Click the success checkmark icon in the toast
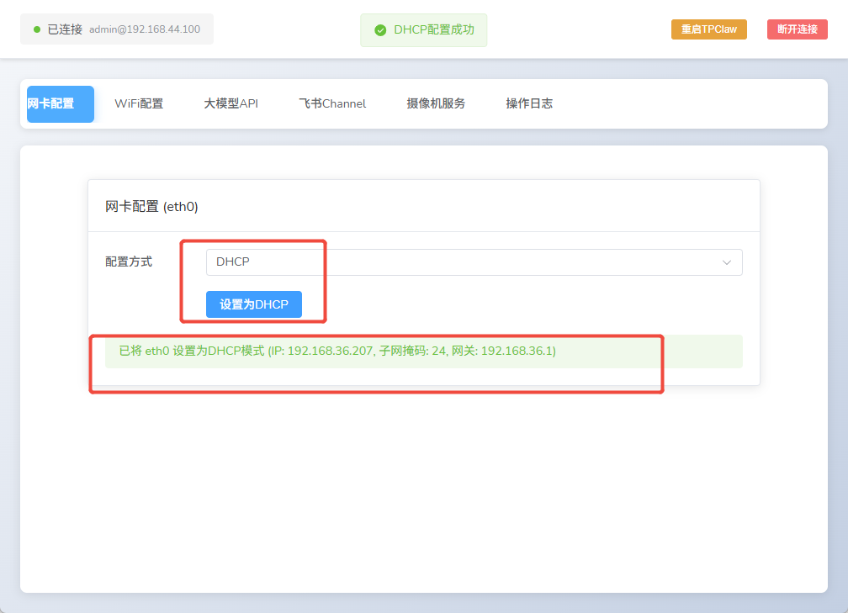Image resolution: width=848 pixels, height=613 pixels. (x=380, y=30)
